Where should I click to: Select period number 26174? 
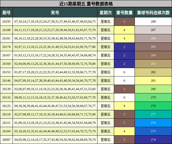coord(6,47)
